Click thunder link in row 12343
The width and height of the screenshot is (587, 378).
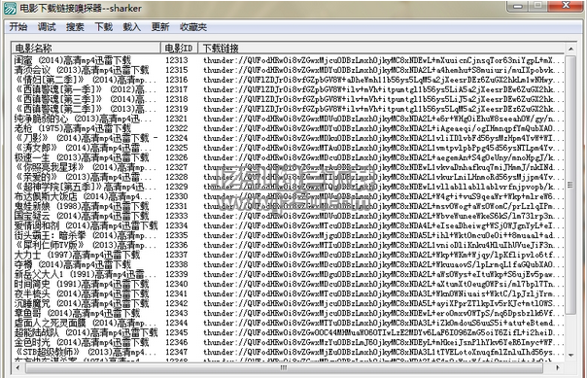click(383, 313)
